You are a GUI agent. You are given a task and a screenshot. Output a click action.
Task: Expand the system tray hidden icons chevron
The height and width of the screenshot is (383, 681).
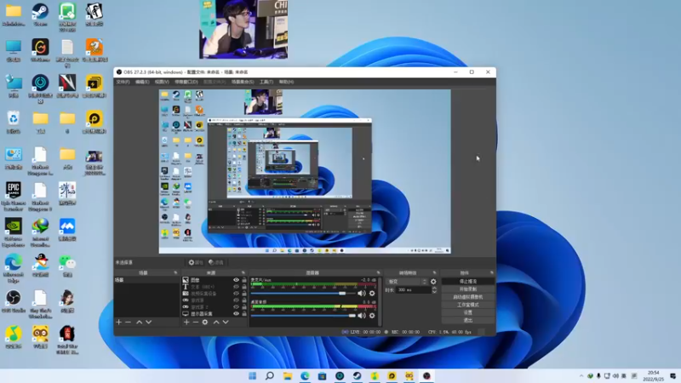pos(581,376)
